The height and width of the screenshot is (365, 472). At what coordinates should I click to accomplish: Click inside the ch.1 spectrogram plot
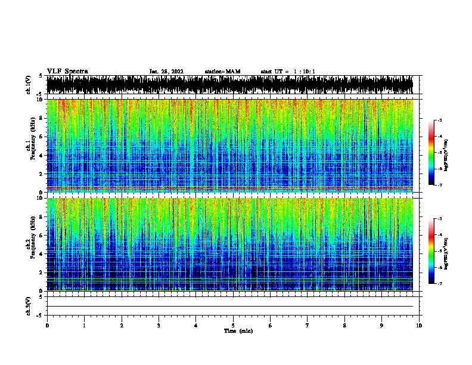229,146
